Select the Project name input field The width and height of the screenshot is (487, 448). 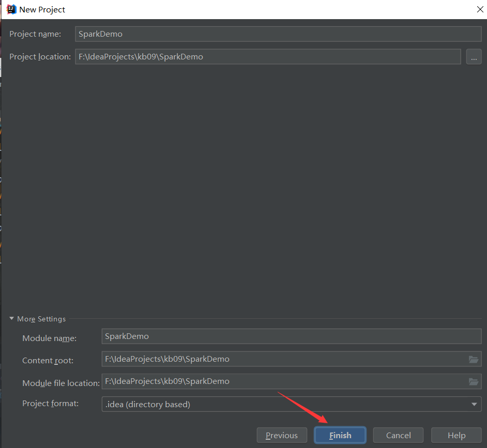click(278, 34)
